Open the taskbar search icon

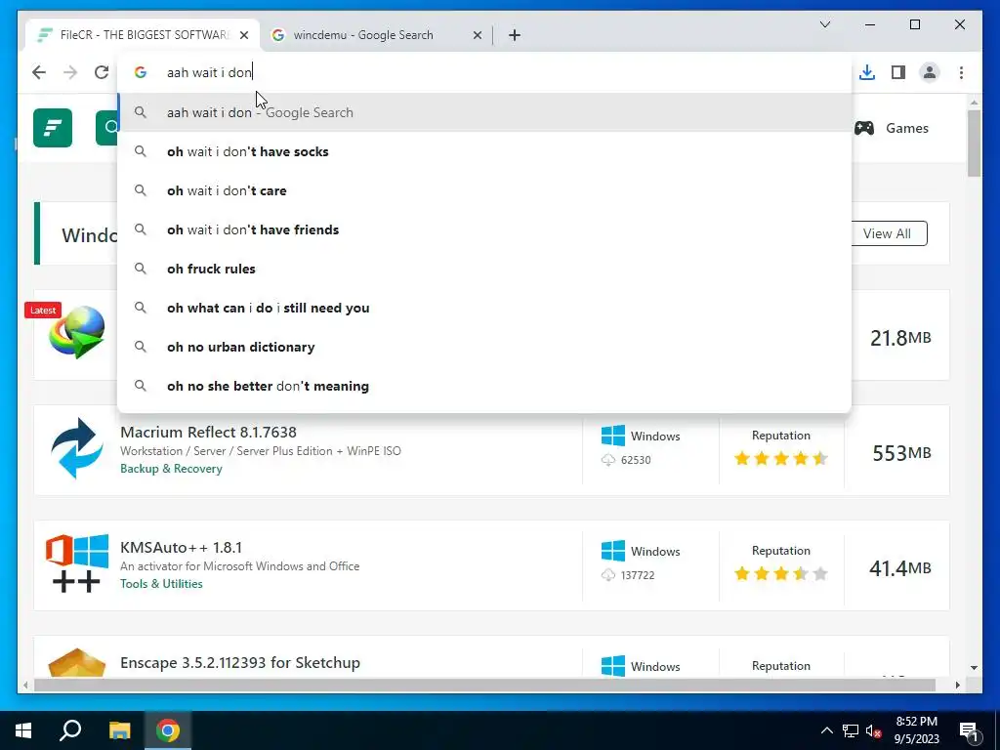click(x=70, y=730)
